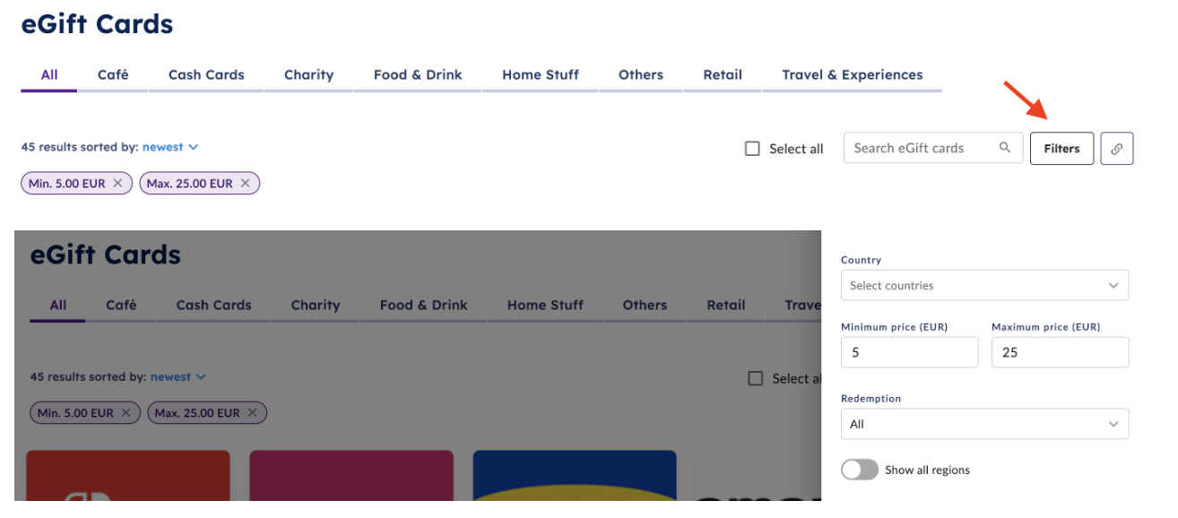This screenshot has width=1178, height=518.
Task: Tick the top Select all checkbox
Action: pyautogui.click(x=752, y=149)
